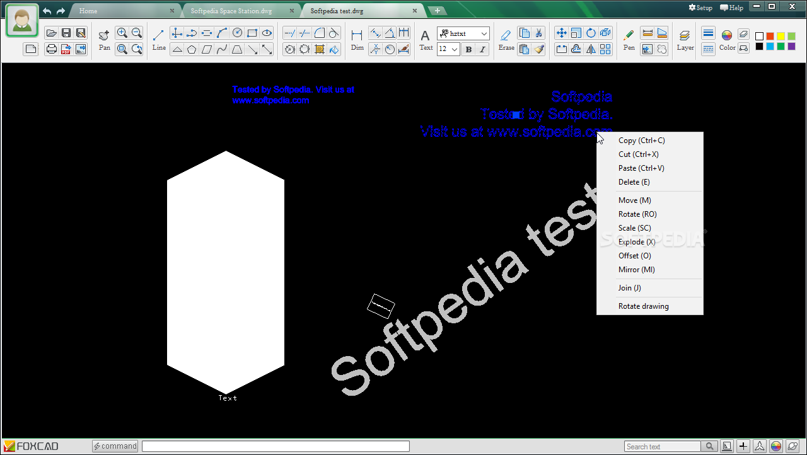Viewport: 807px width, 455px height.
Task: Click the Zoom Out magnifier
Action: pos(137,33)
